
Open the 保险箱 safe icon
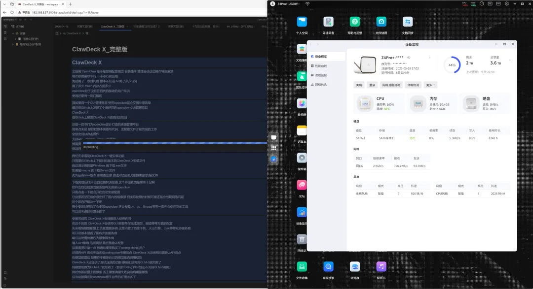(302, 158)
